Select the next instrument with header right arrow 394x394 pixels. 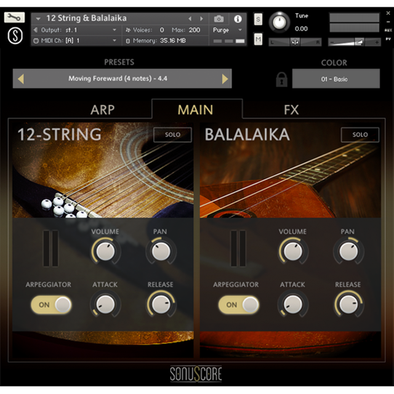pyautogui.click(x=201, y=19)
